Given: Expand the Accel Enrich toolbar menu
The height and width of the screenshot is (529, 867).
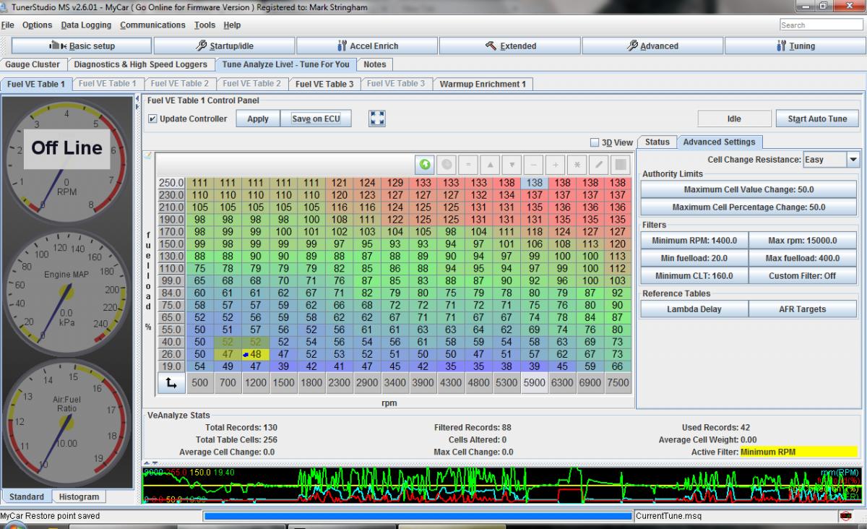Looking at the screenshot, I should point(367,46).
